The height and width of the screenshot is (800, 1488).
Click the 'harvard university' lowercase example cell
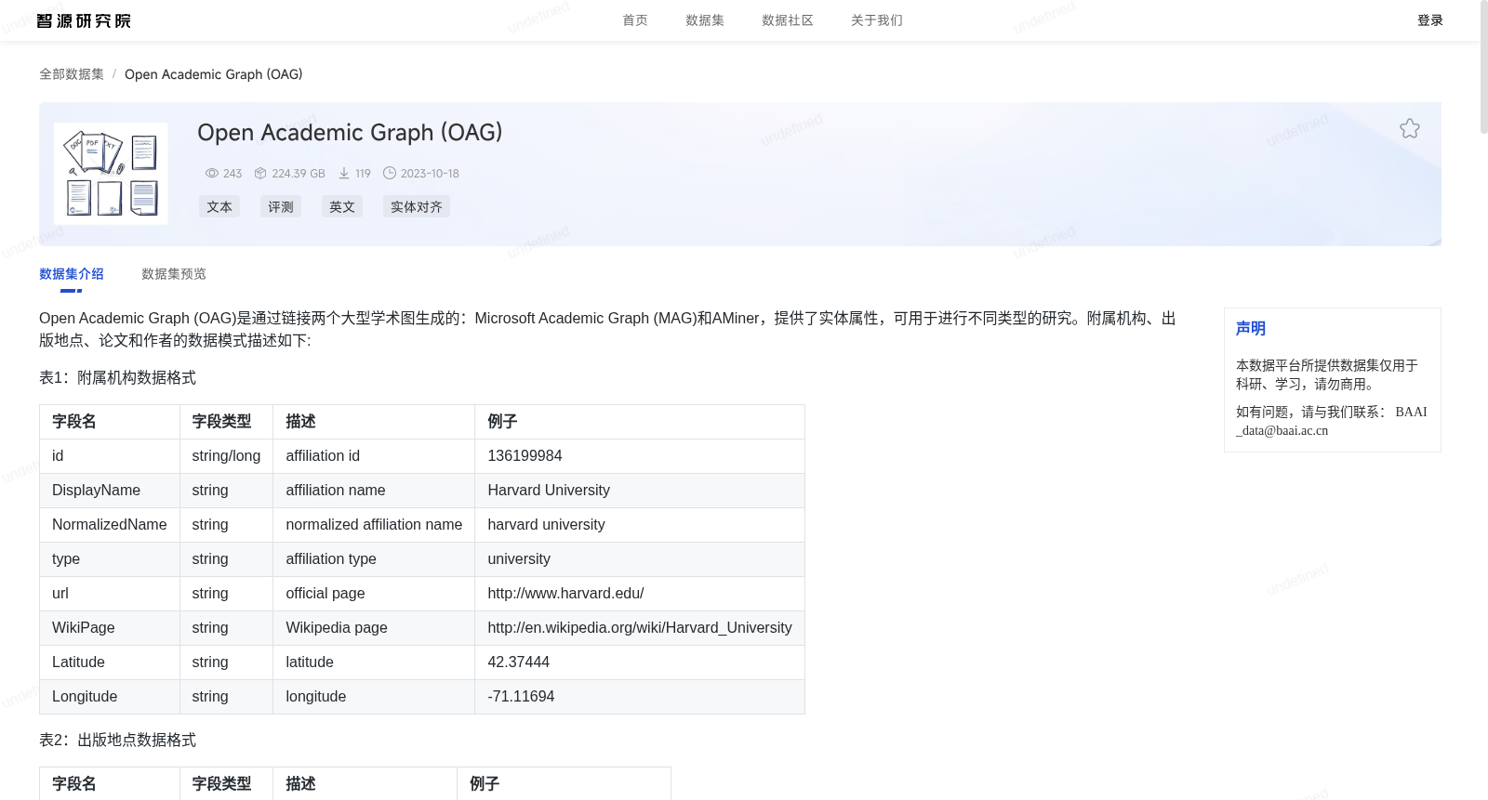click(x=640, y=525)
